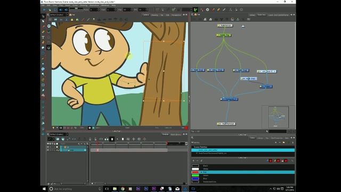
Task: Open the Help menu
Action: point(113,5)
